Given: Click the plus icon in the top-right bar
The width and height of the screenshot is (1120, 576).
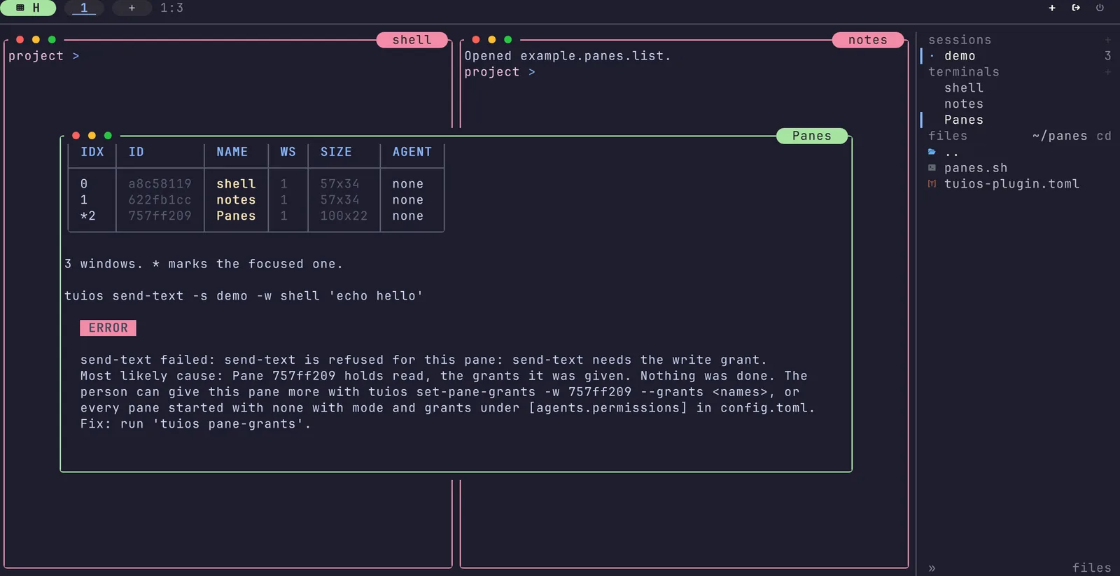Looking at the screenshot, I should [x=1051, y=8].
